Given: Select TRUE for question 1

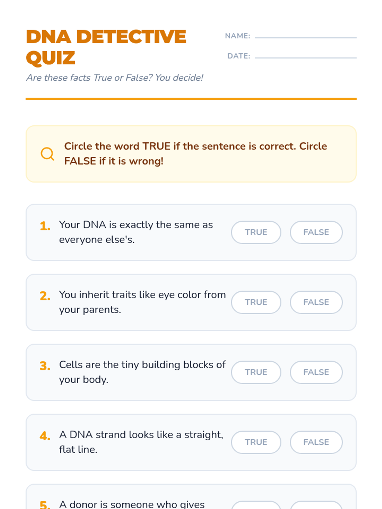Looking at the screenshot, I should coord(256,232).
